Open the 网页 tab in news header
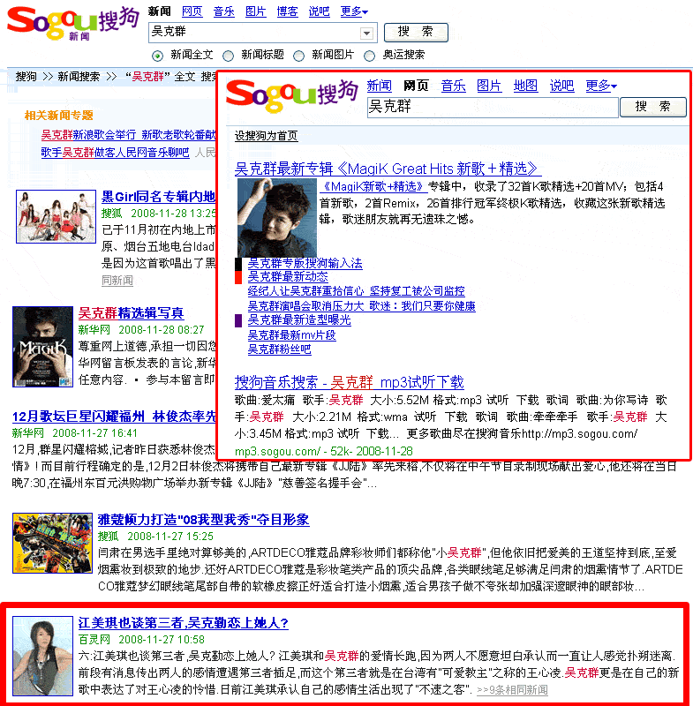 [192, 11]
